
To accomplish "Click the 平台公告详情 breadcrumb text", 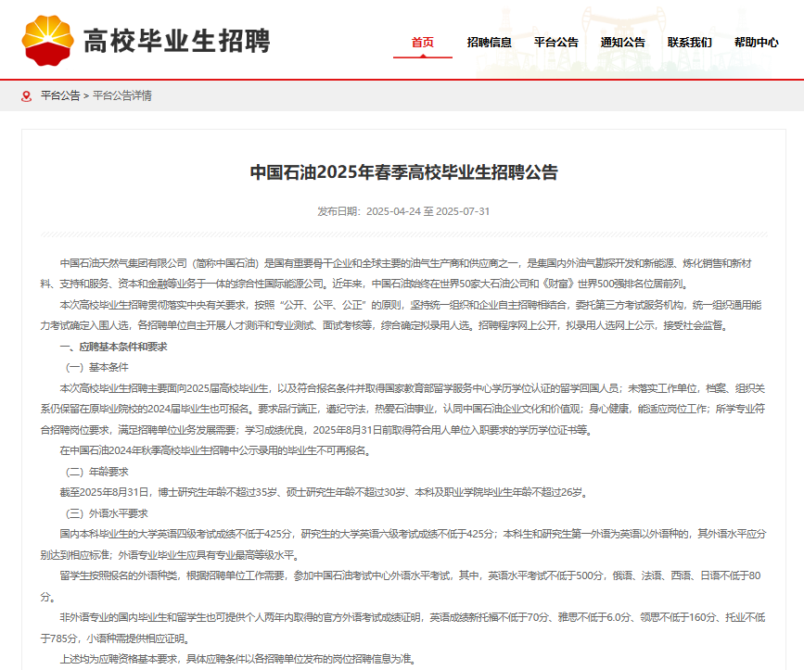I will click(122, 95).
